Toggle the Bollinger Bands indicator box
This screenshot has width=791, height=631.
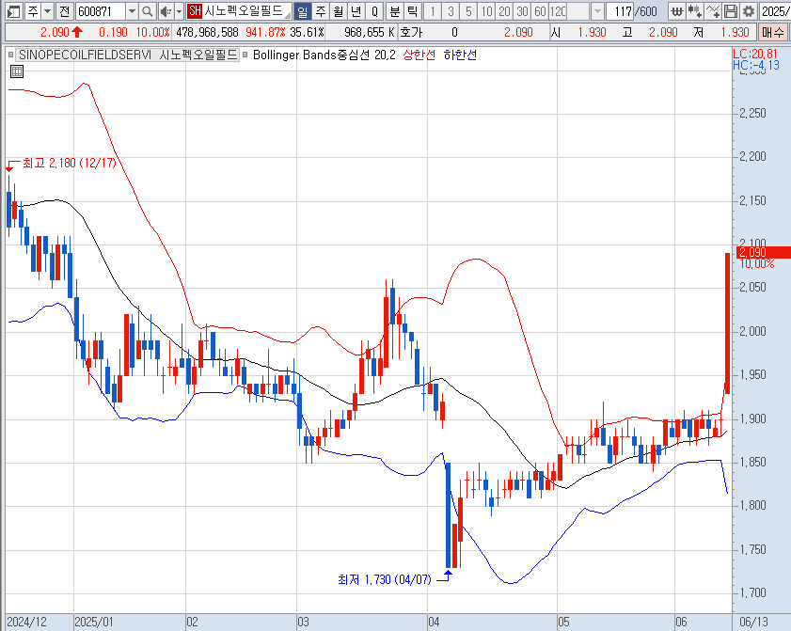(246, 55)
